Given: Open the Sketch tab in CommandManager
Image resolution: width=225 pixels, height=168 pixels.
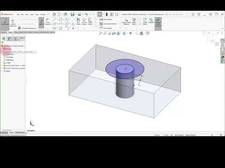Looking at the screenshot, I should (10, 32).
